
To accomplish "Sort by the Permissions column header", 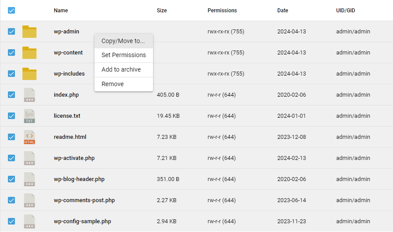I will click(x=222, y=11).
